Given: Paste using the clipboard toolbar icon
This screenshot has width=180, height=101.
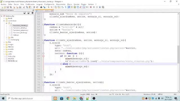Looking at the screenshot, I should (30, 7).
